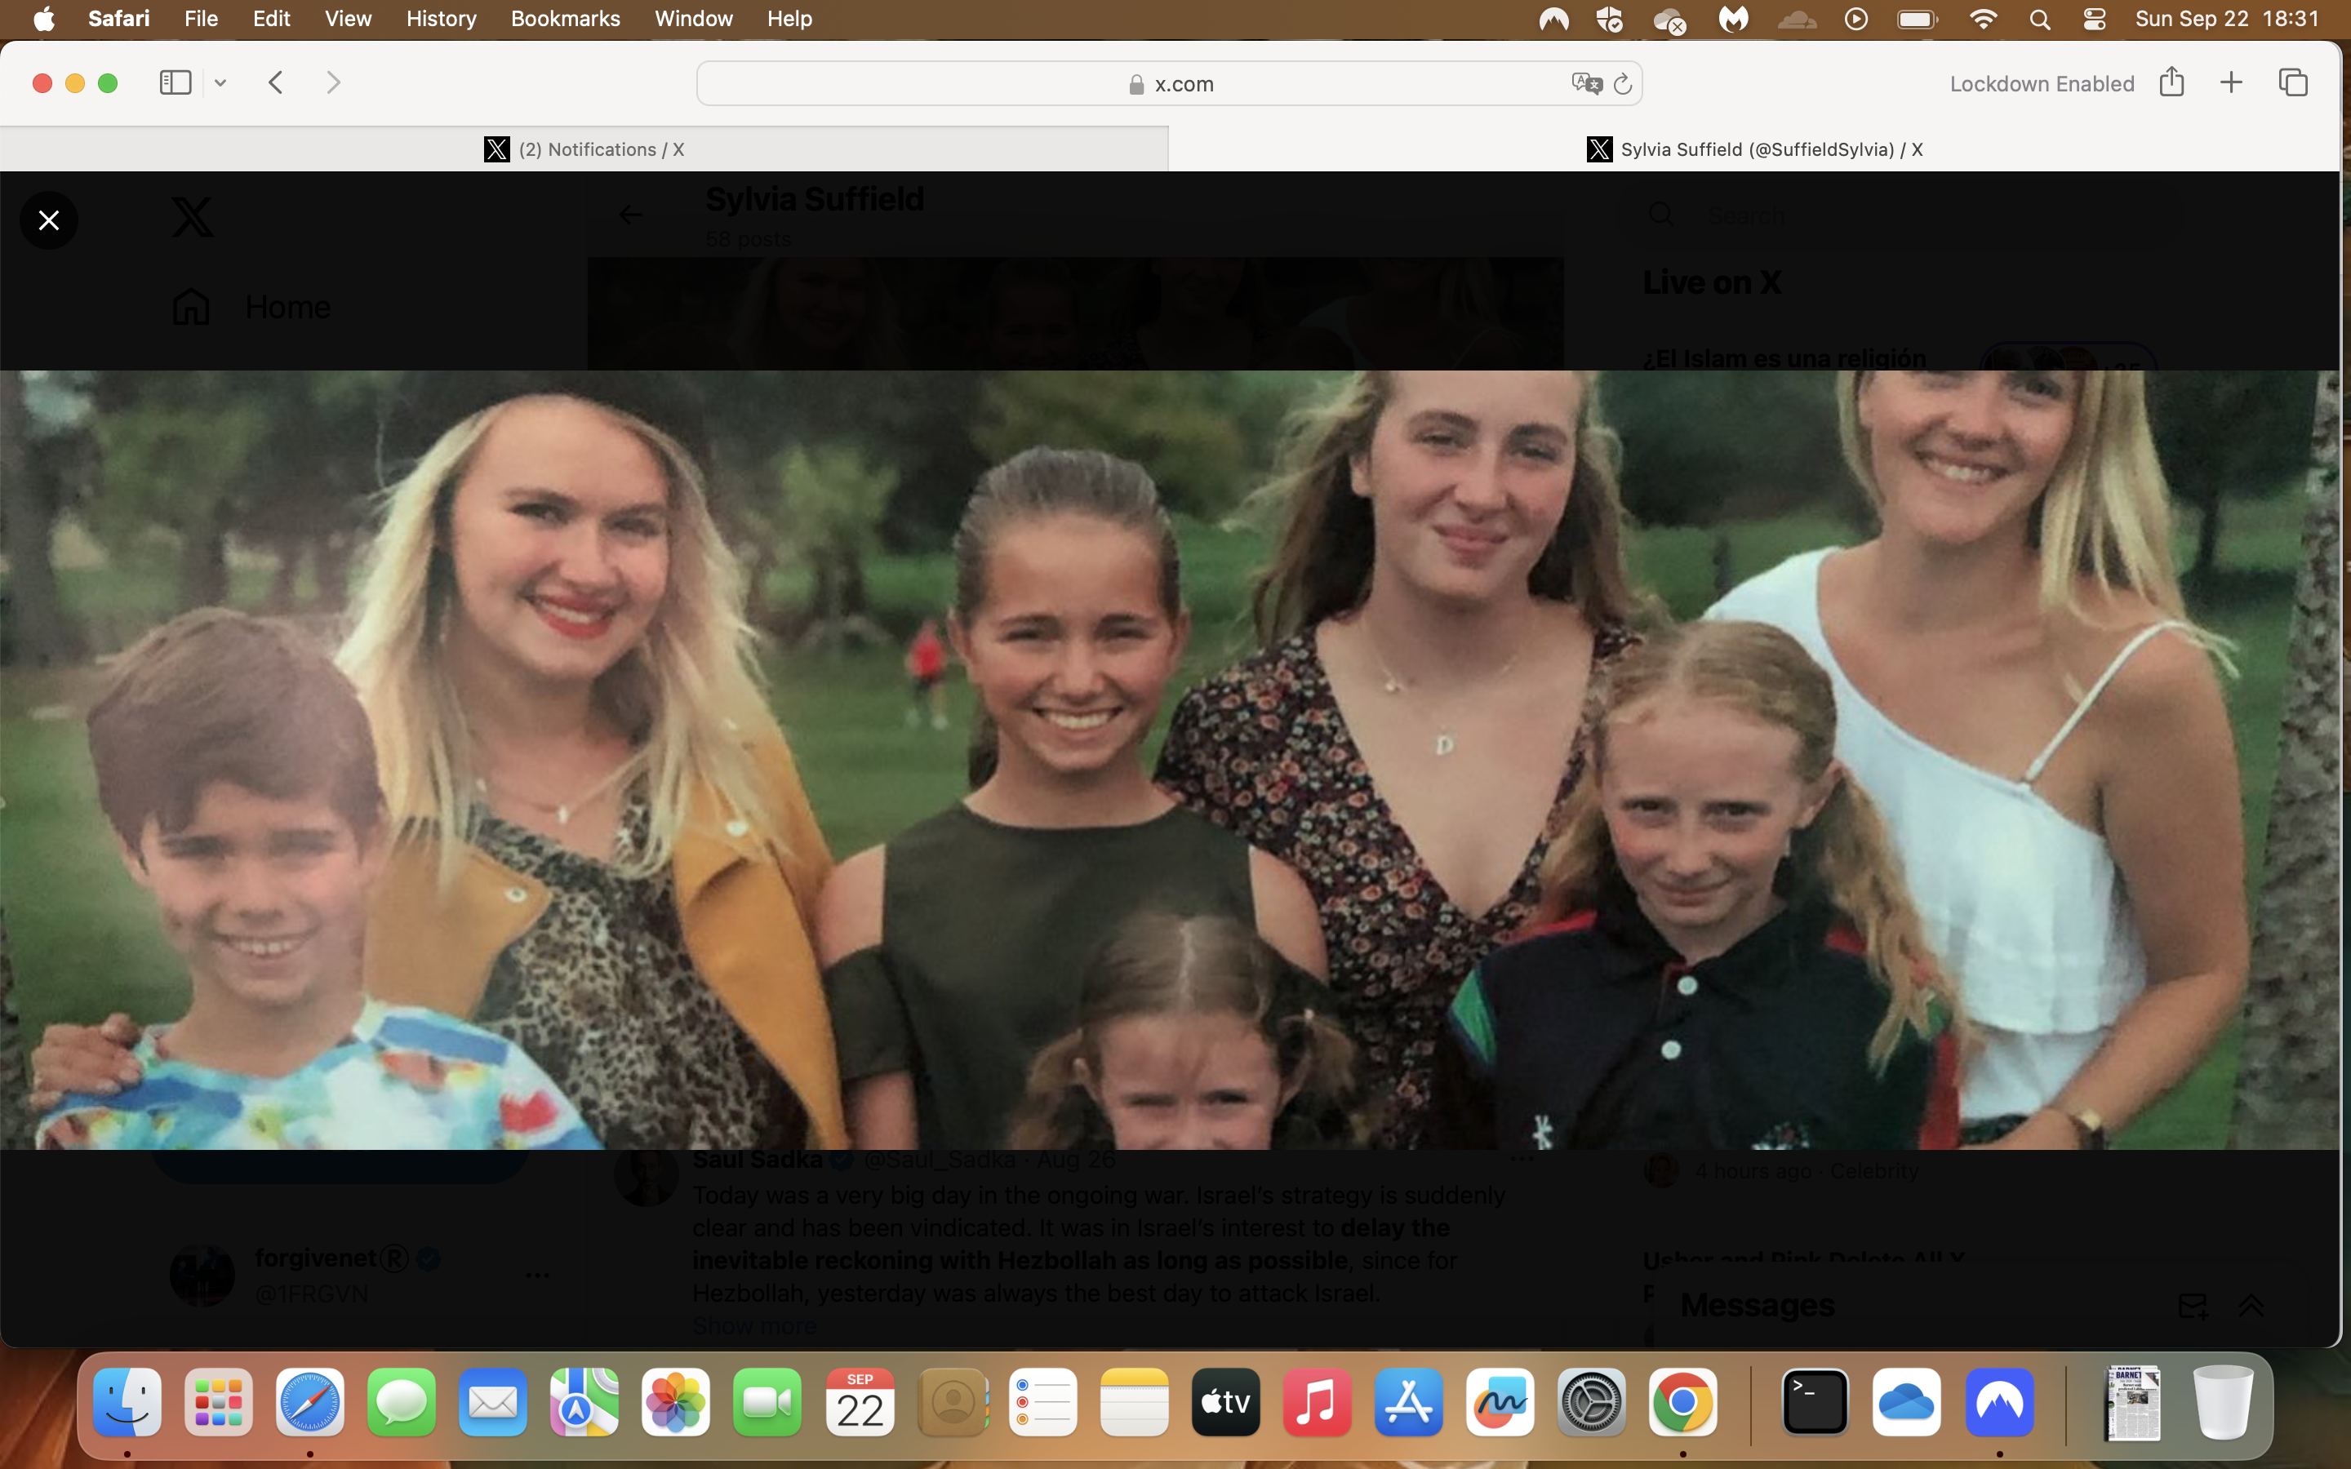Open the newspaper document in Dock
This screenshot has width=2351, height=1469.
pos(2131,1402)
